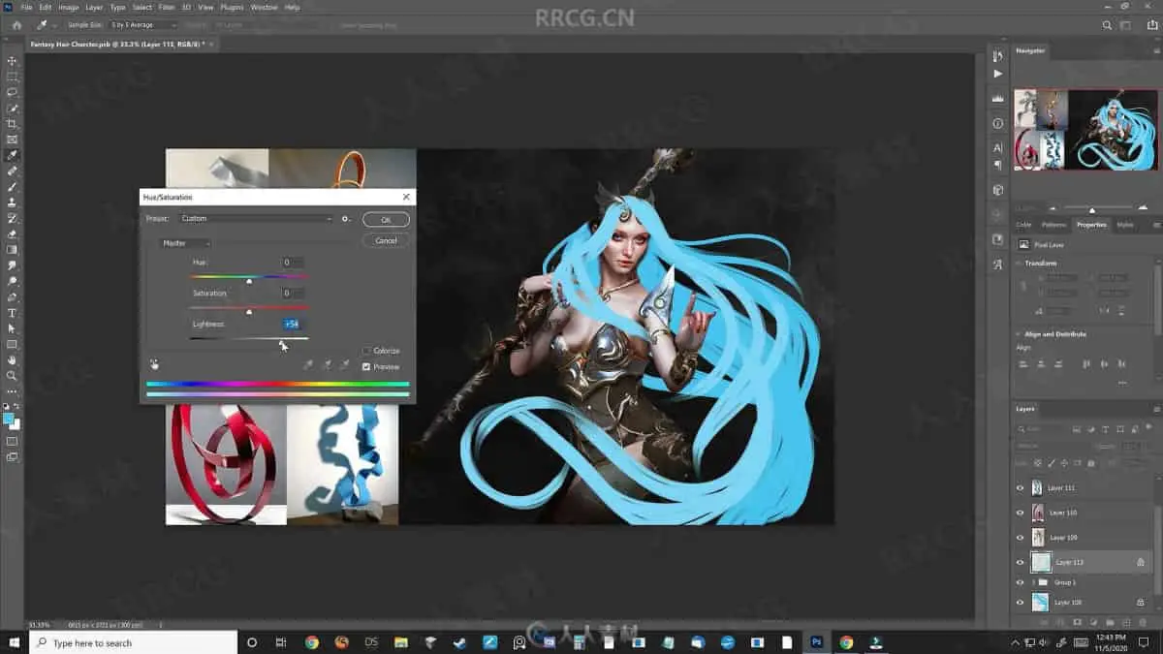Click Windows Start button
The width and height of the screenshot is (1163, 654).
[x=13, y=642]
